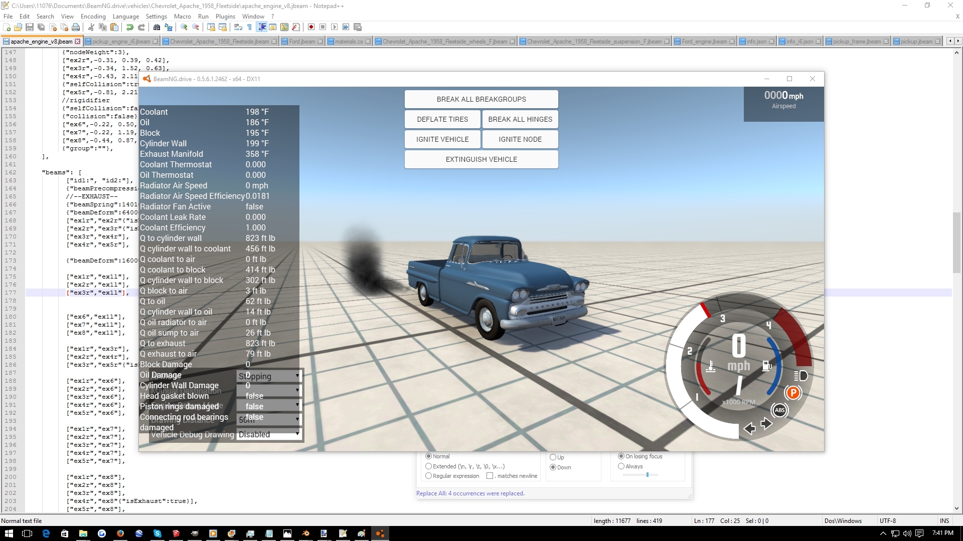Open Blender from the taskbar
Screen dimensions: 963x541
coord(306,533)
